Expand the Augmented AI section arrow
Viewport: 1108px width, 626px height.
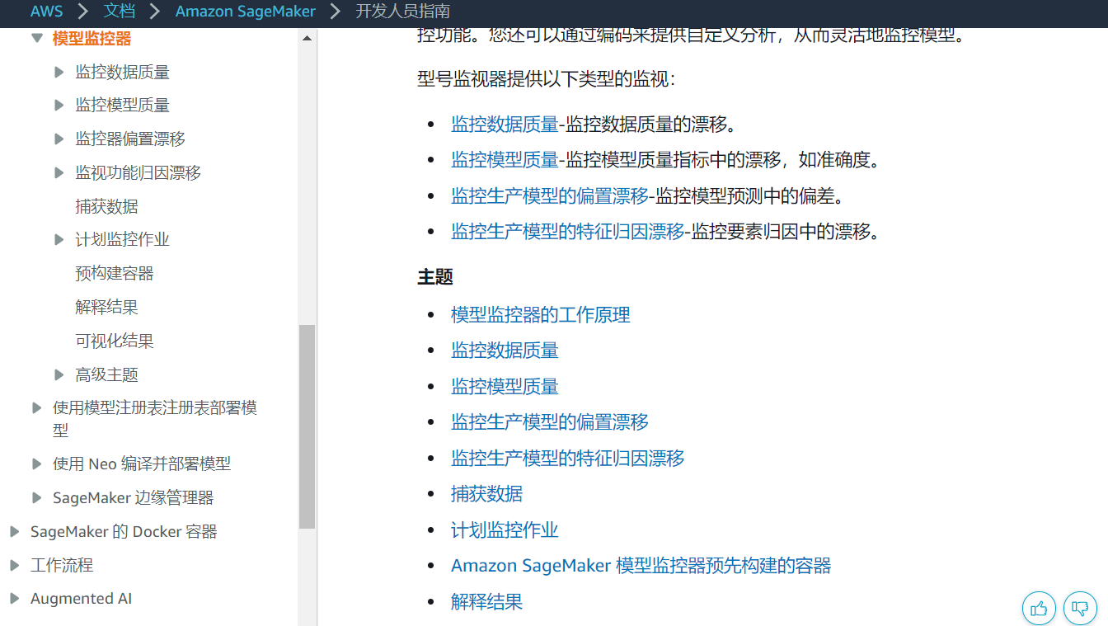coord(14,599)
